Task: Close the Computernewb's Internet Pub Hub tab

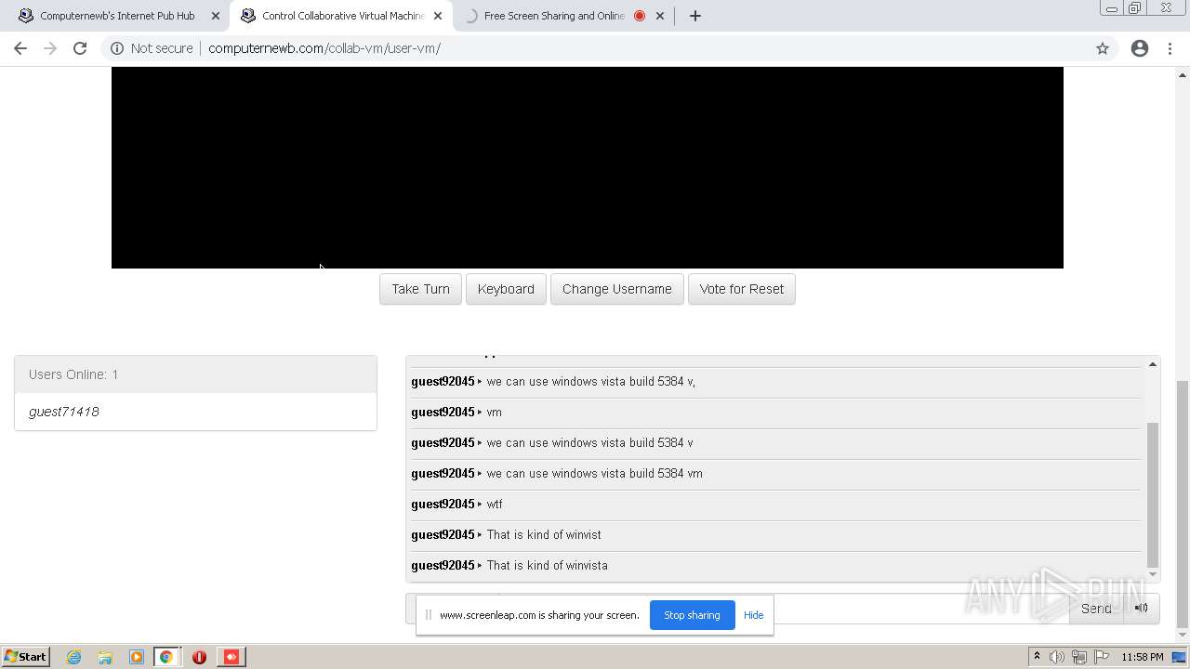Action: click(215, 16)
